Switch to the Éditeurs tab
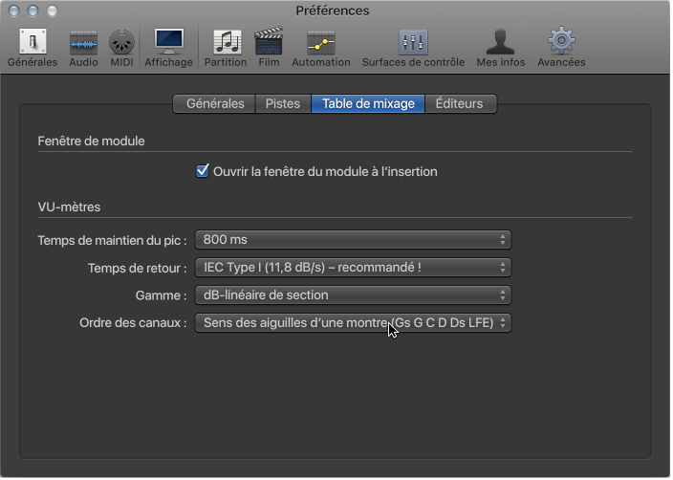 pos(459,104)
